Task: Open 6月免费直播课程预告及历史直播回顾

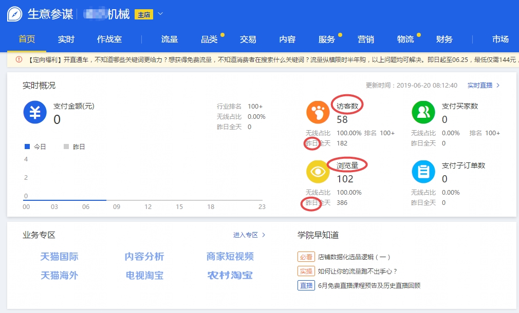Action: [x=369, y=286]
